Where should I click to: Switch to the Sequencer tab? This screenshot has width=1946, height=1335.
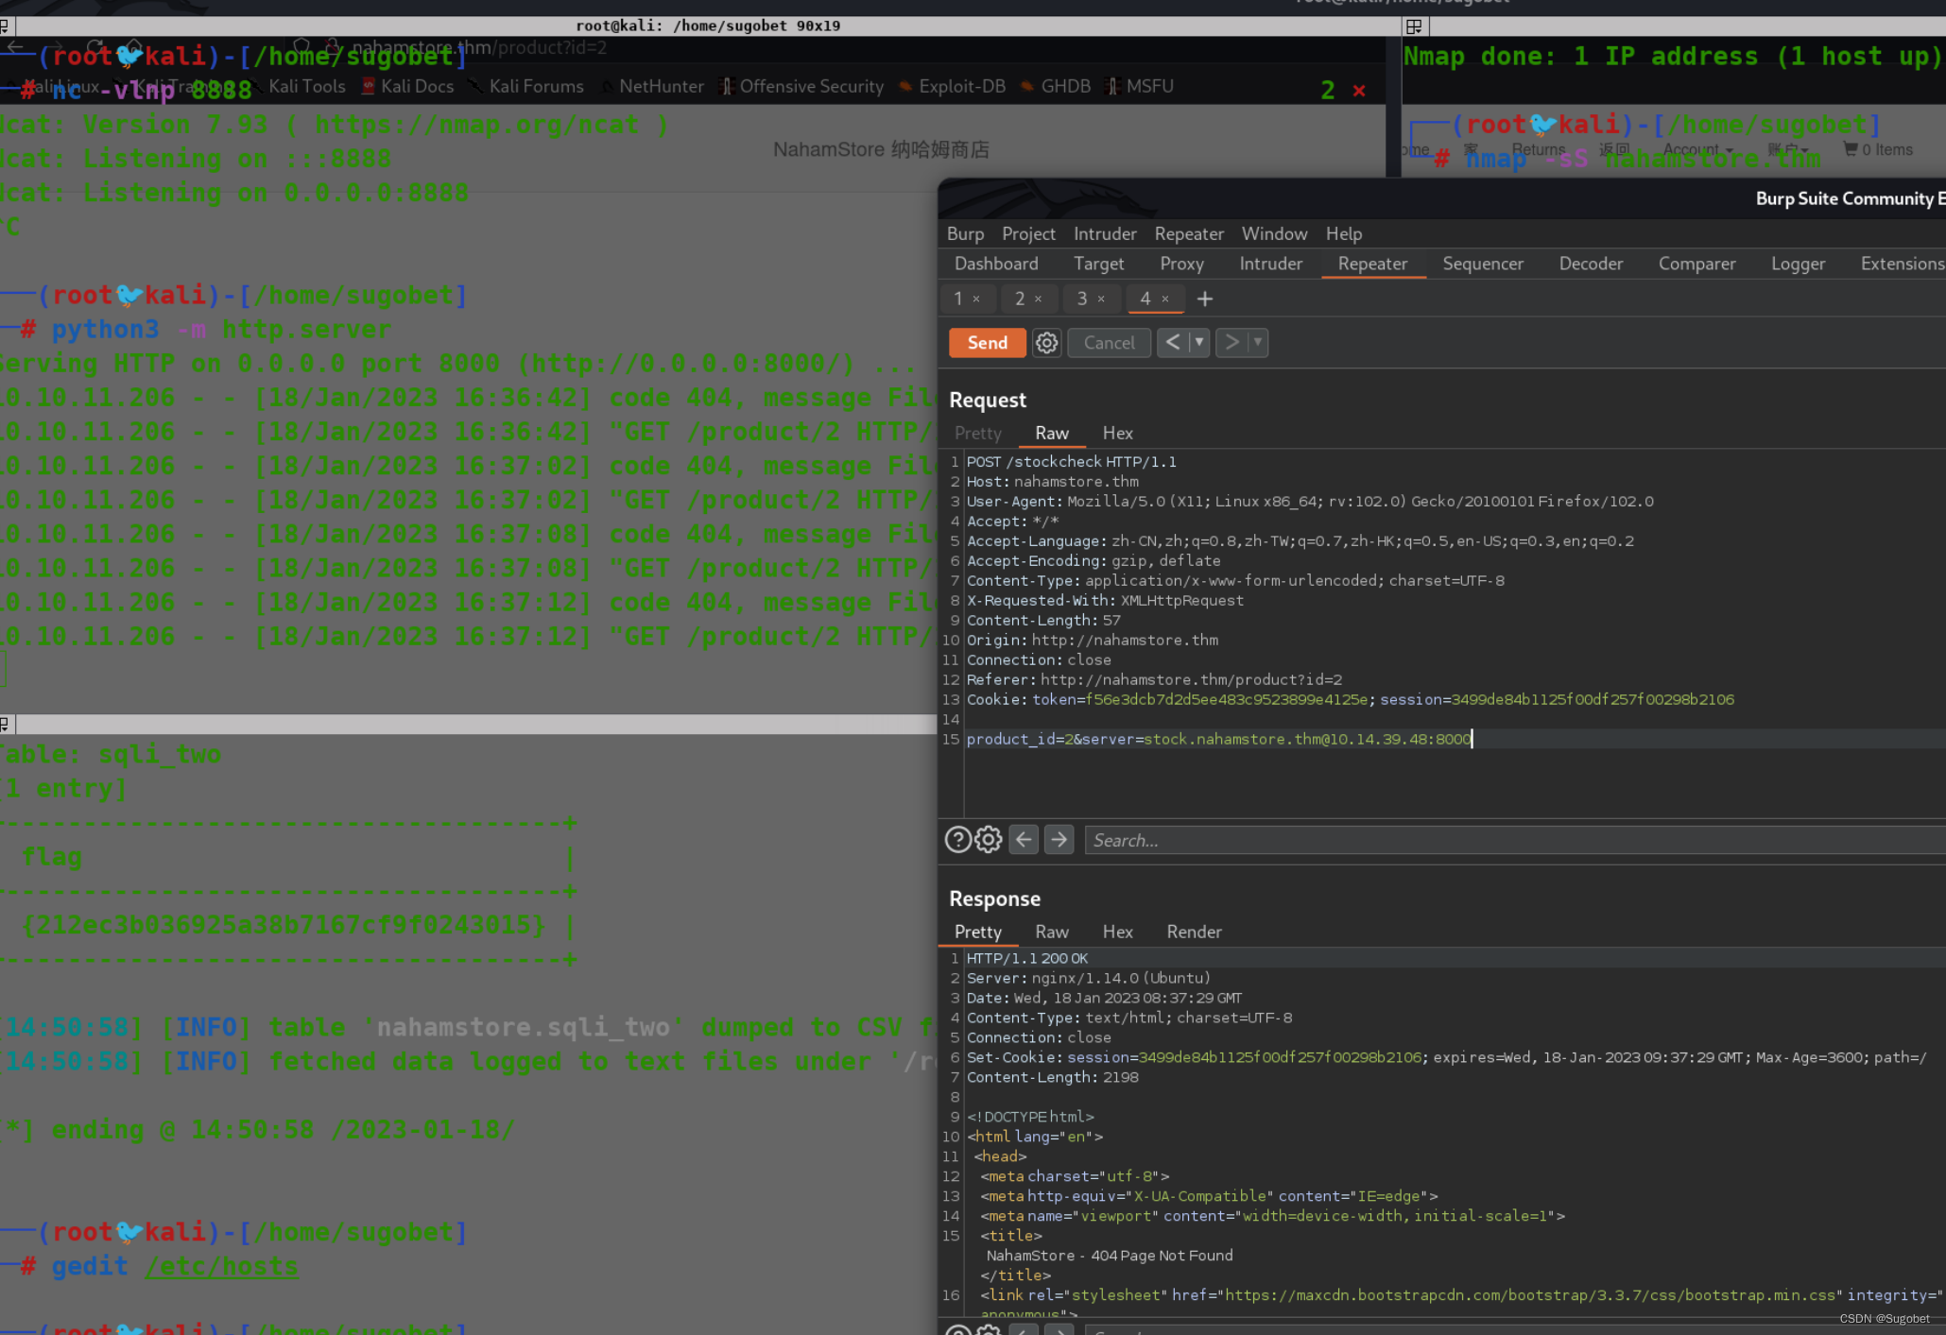click(1482, 264)
